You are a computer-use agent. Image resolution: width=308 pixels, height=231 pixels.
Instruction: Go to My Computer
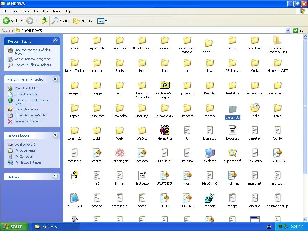pos(24,156)
